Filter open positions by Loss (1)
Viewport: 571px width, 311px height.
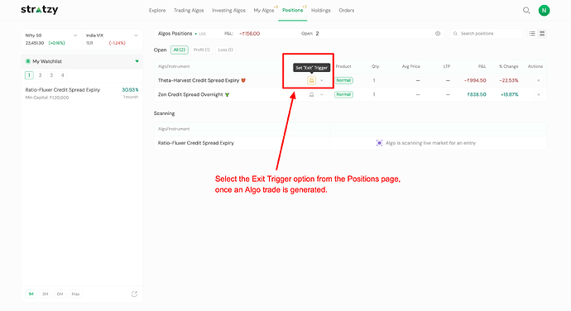click(x=225, y=50)
